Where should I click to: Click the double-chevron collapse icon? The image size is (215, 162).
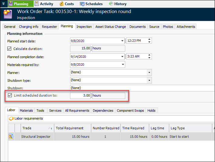click(x=3, y=4)
